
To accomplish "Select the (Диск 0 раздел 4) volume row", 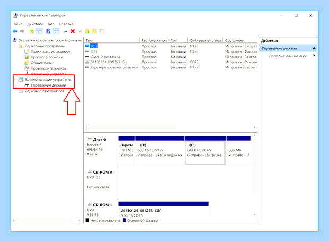I will pyautogui.click(x=171, y=57).
